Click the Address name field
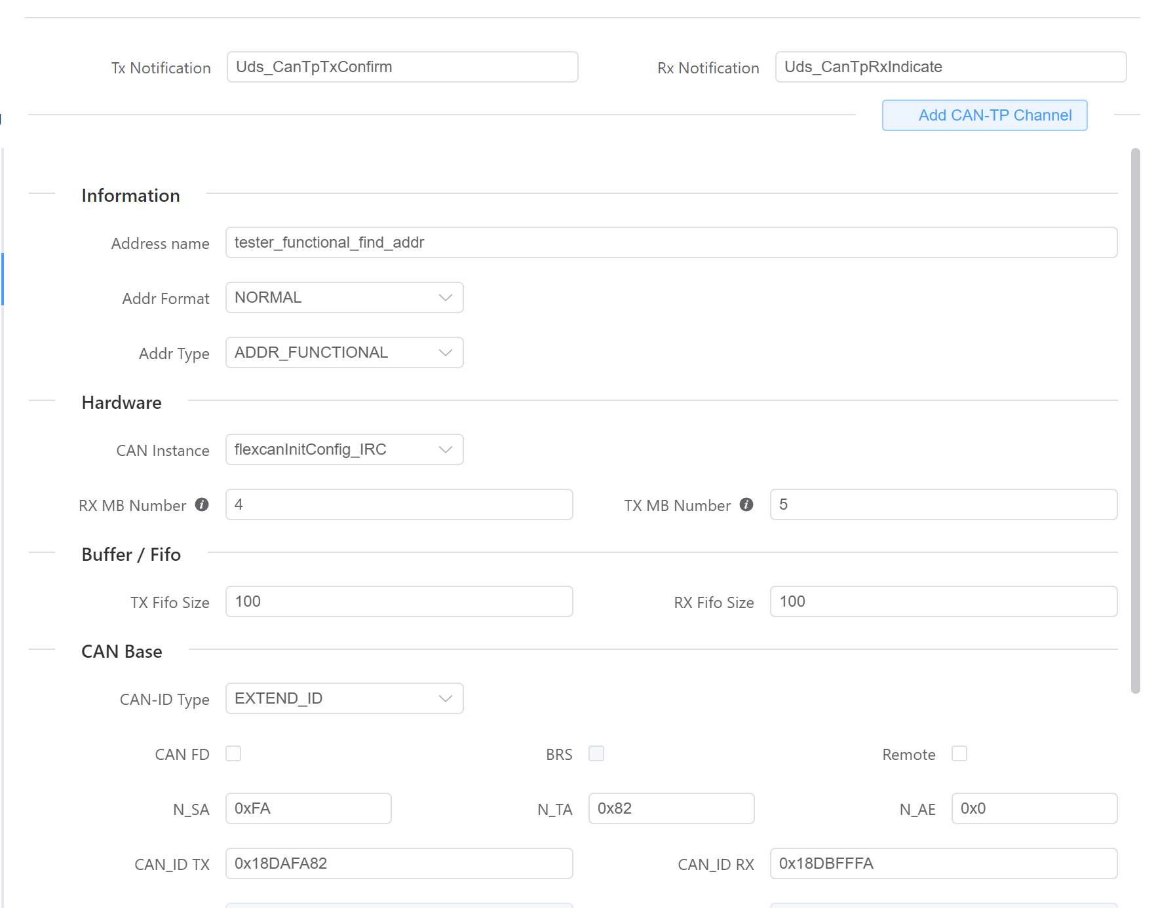Image resolution: width=1156 pixels, height=908 pixels. (671, 242)
